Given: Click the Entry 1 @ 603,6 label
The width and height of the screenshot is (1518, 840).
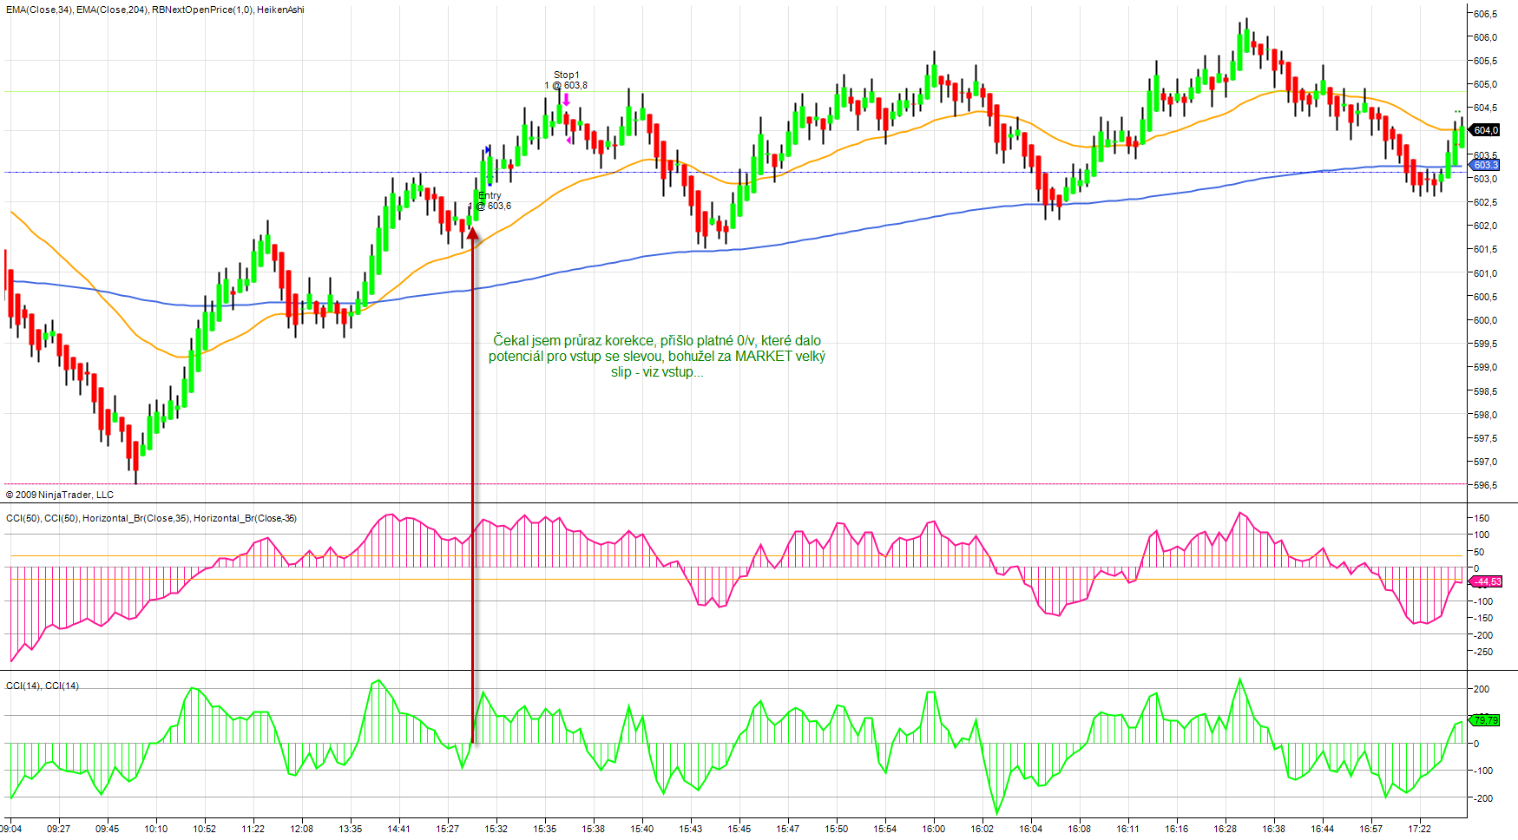Looking at the screenshot, I should [491, 201].
